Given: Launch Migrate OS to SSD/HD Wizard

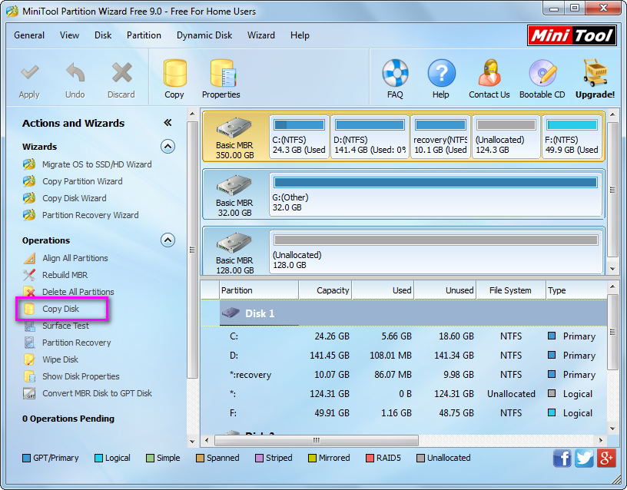Looking at the screenshot, I should pyautogui.click(x=97, y=164).
